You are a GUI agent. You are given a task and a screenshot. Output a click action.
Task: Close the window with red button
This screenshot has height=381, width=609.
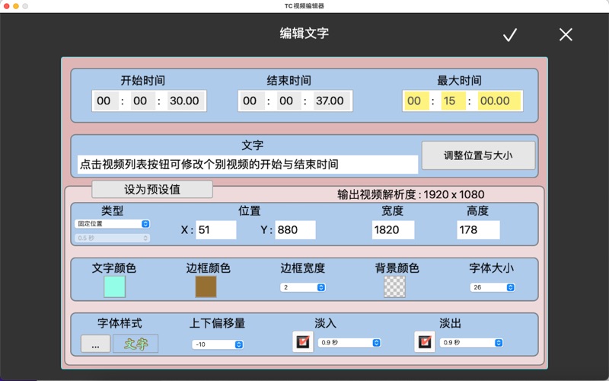click(6, 6)
